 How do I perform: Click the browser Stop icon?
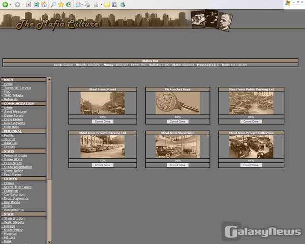[28, 4]
